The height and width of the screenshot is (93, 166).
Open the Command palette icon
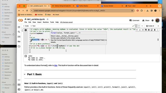click(19, 85)
